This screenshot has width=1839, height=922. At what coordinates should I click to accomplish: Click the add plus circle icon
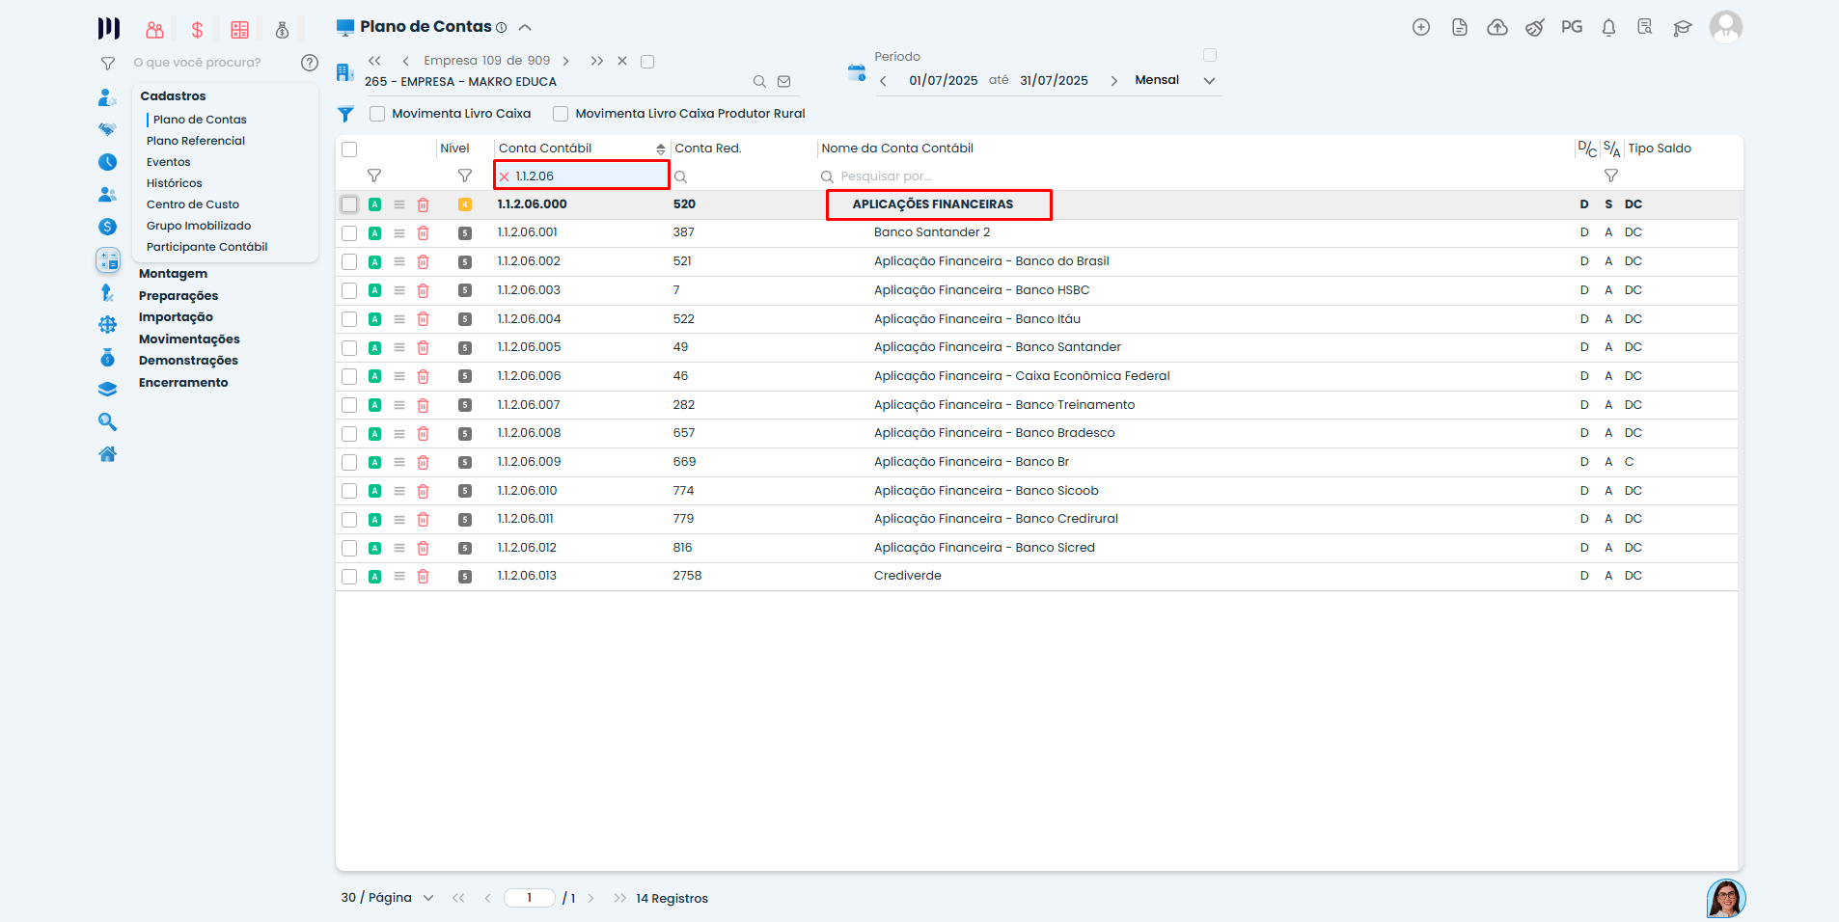(1420, 28)
